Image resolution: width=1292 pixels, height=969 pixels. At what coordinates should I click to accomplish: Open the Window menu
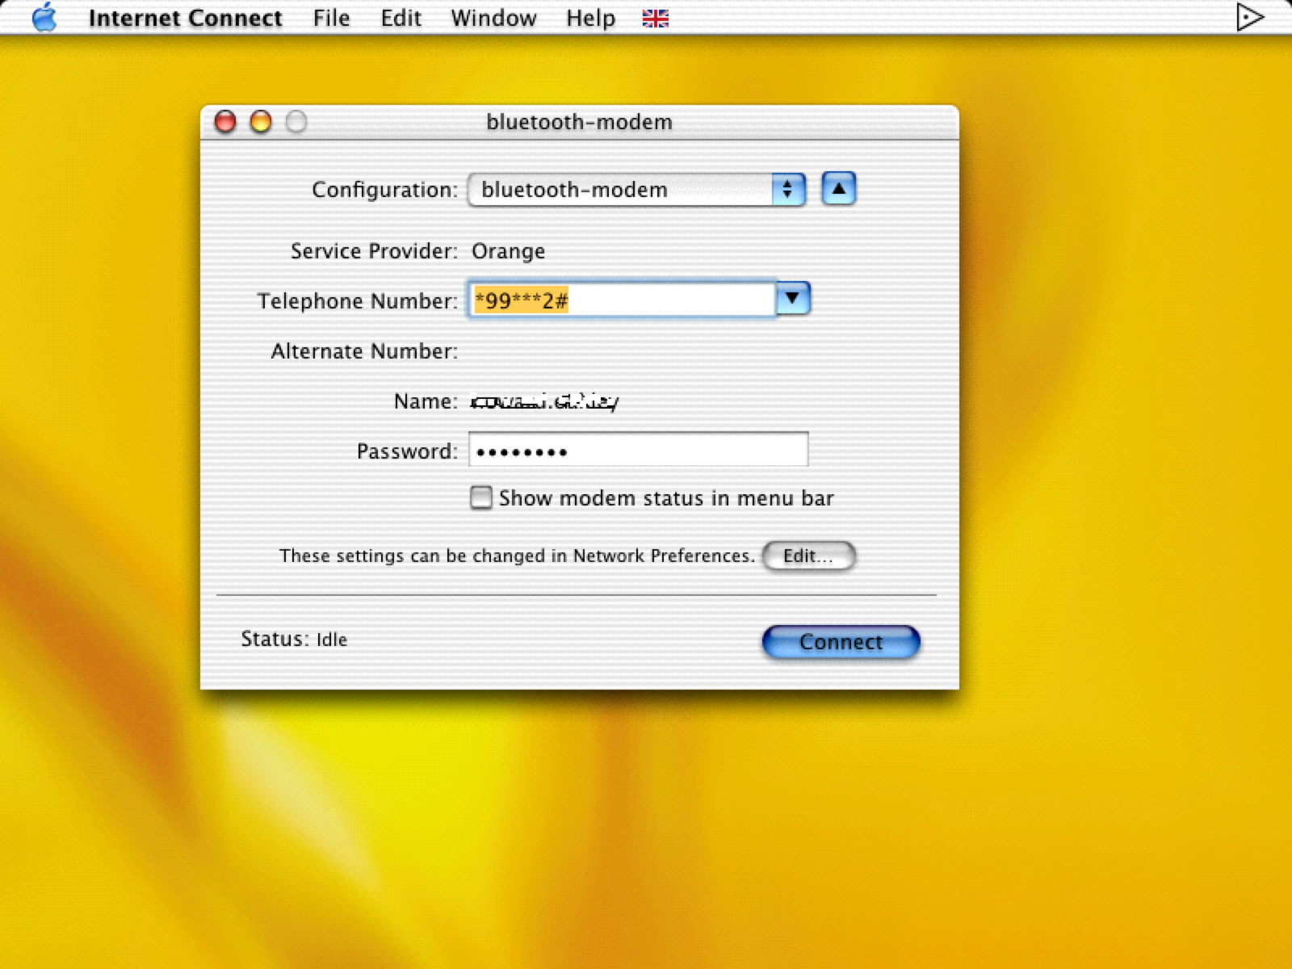coord(493,19)
